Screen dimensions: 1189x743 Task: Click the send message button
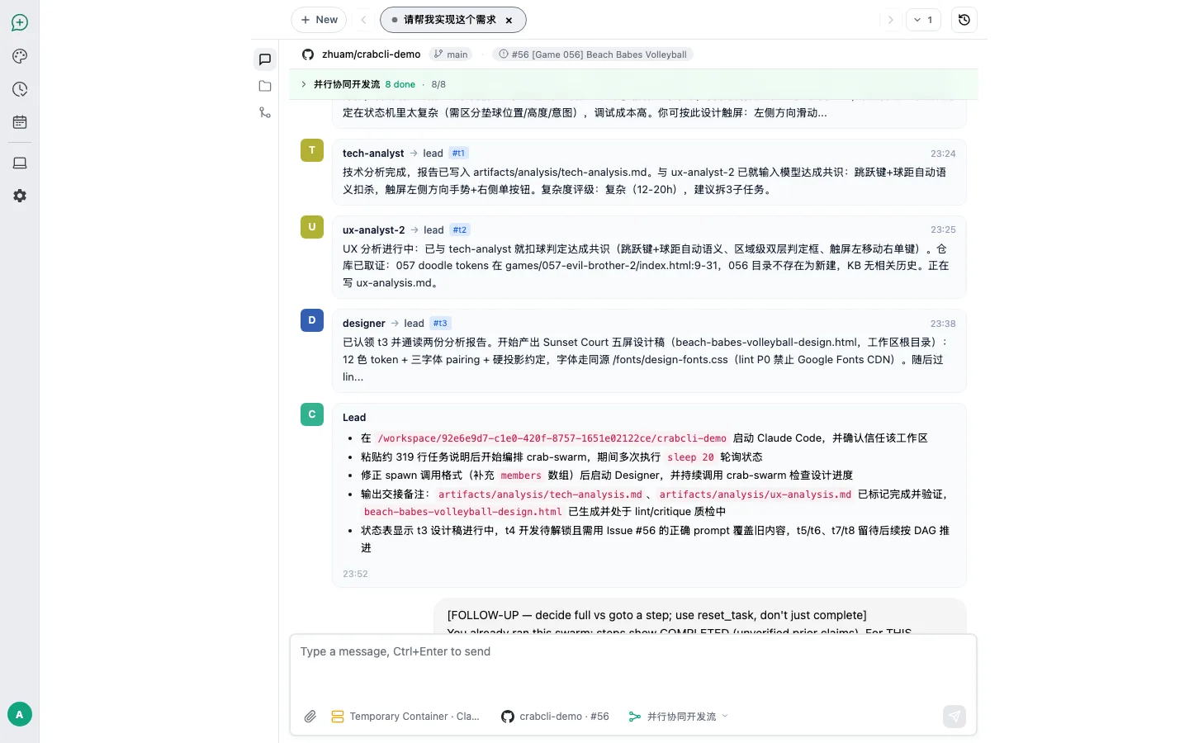coord(955,717)
